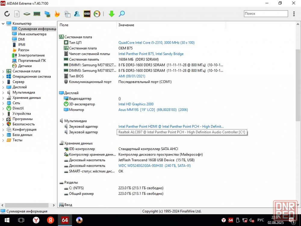Open the Asus MM19S monitor link
This screenshot has width=301, height=226.
point(153,110)
